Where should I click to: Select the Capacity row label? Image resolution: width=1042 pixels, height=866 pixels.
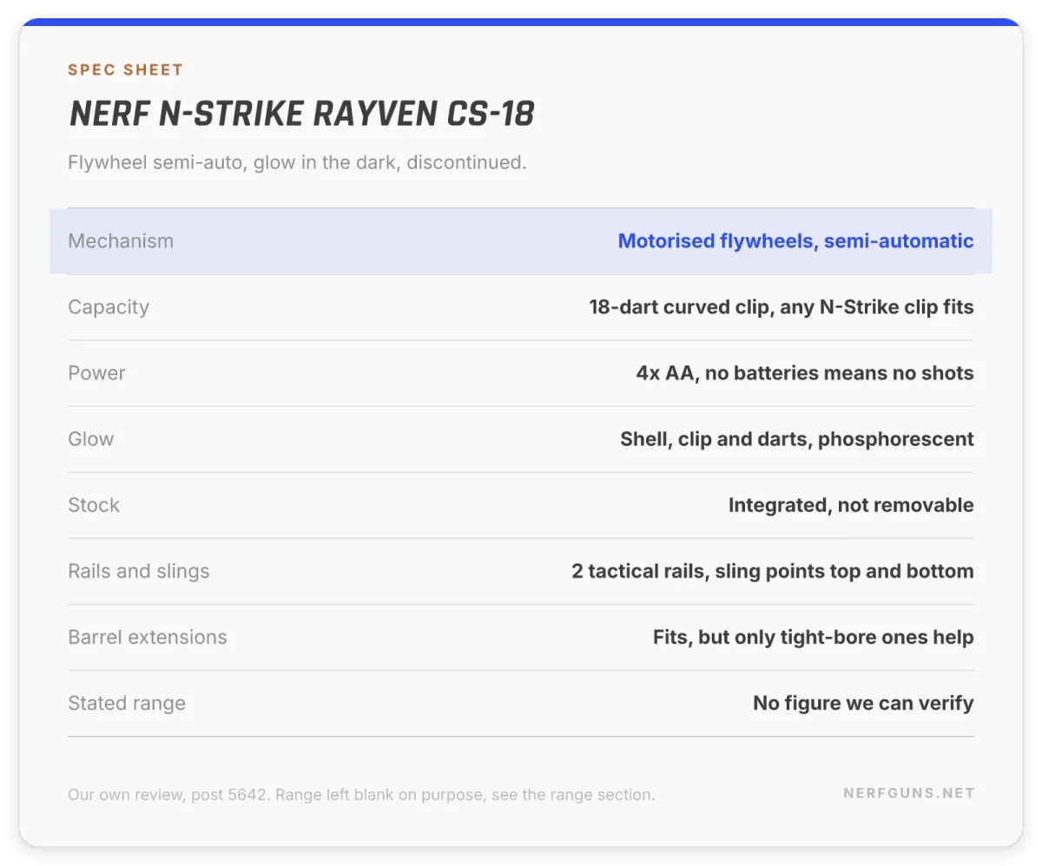pos(109,307)
